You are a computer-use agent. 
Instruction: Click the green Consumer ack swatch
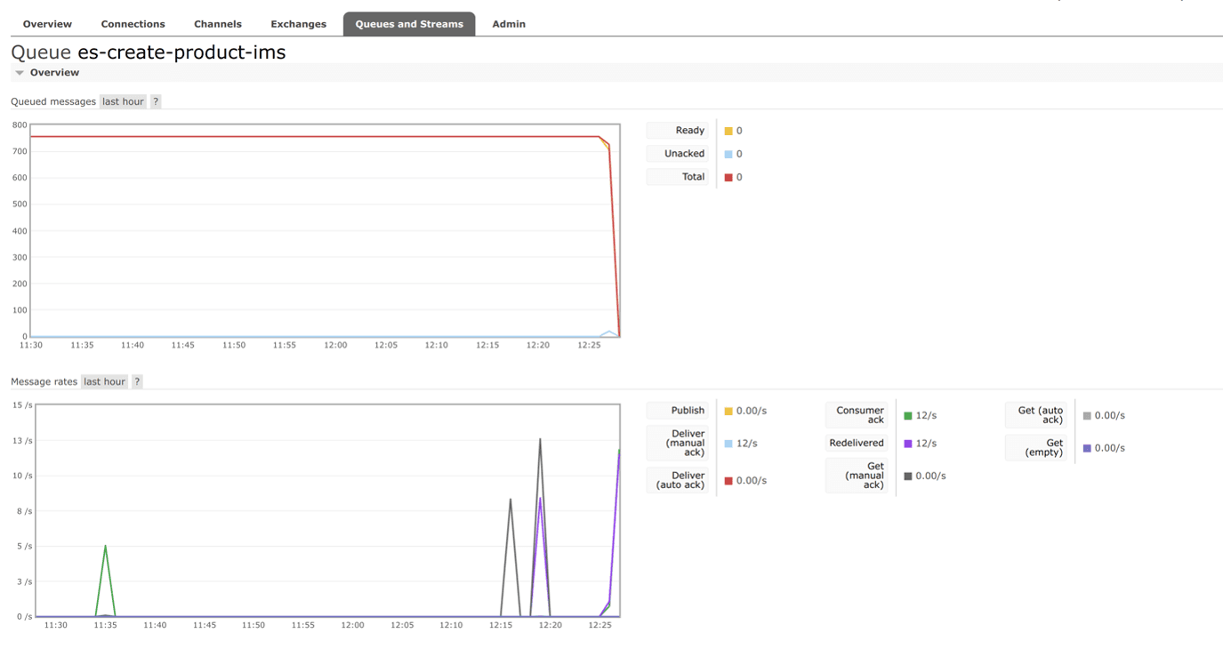tap(908, 416)
